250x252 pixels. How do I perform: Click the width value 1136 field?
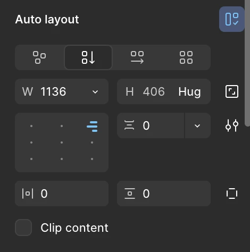tap(53, 91)
